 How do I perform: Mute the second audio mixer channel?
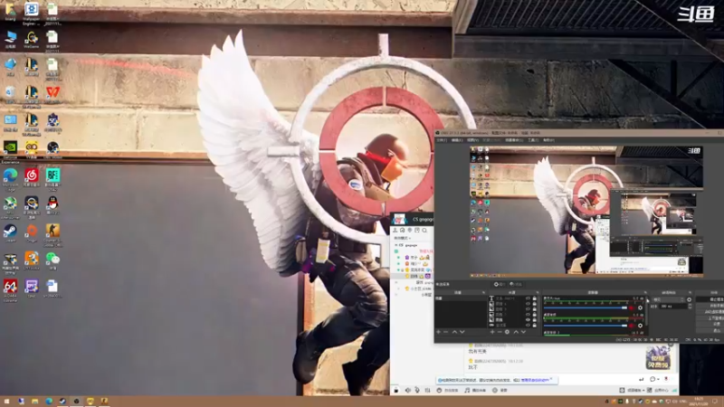coord(631,326)
